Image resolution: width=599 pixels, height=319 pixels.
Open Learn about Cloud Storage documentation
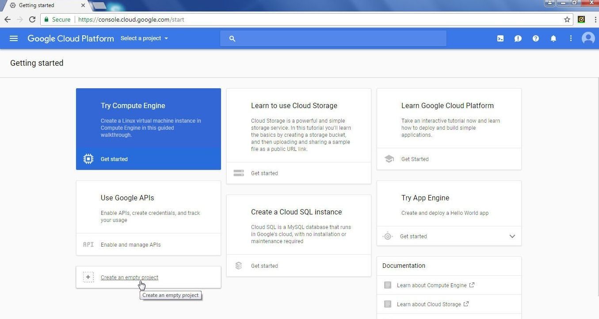click(x=429, y=304)
